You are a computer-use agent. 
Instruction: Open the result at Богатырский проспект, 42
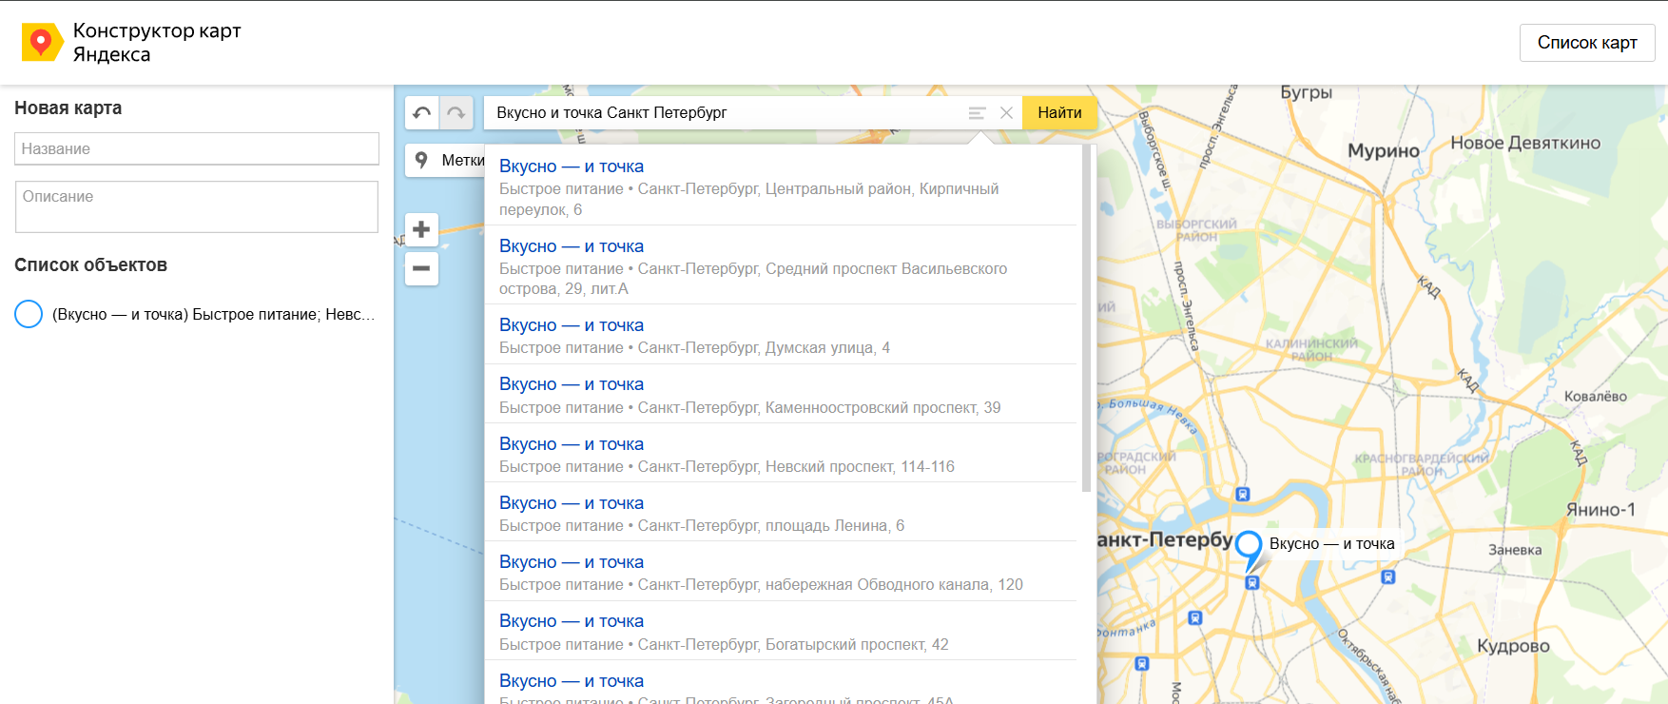[x=781, y=631]
